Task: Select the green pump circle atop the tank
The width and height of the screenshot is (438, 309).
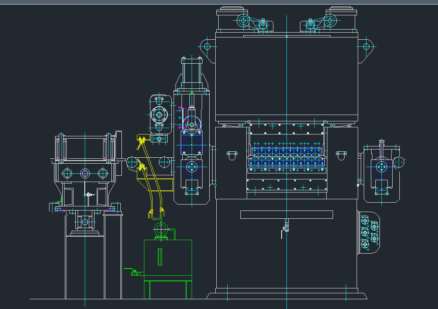Action: click(x=162, y=228)
